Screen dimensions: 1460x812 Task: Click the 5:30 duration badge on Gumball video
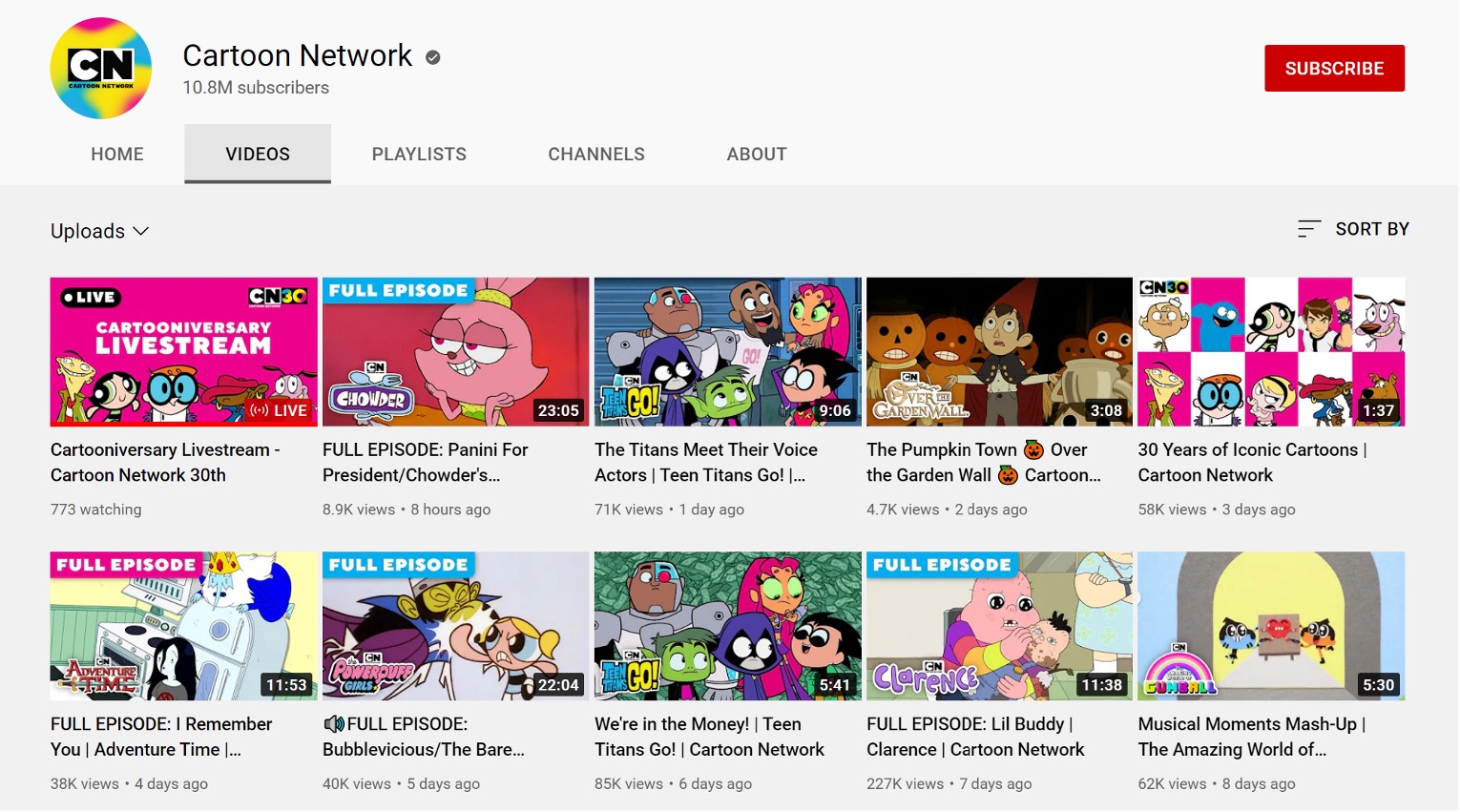[1378, 685]
